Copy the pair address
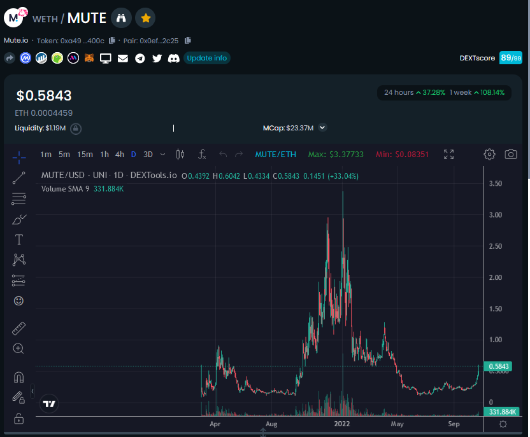 point(188,41)
